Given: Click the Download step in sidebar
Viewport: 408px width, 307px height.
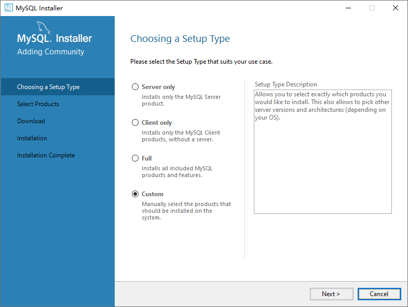Looking at the screenshot, I should click(31, 121).
